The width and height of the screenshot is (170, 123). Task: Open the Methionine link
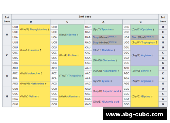click(37, 84)
